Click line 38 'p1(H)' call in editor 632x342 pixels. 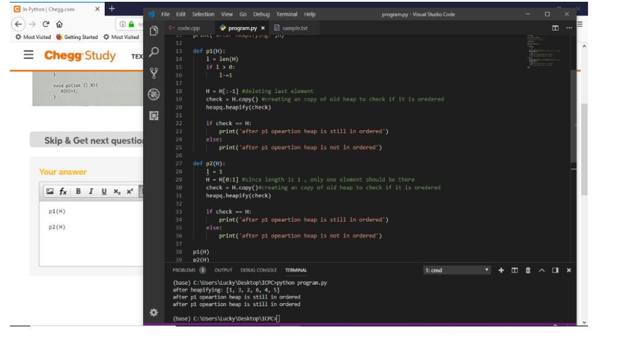point(201,252)
